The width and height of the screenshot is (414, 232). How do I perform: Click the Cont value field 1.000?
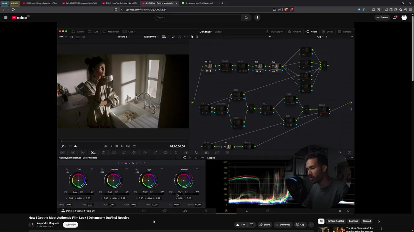(133, 205)
